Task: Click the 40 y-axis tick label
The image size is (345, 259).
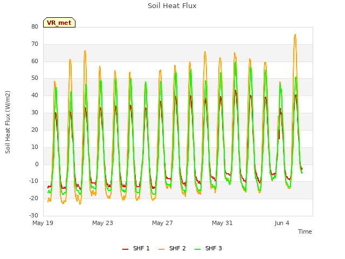Action: tap(34, 96)
